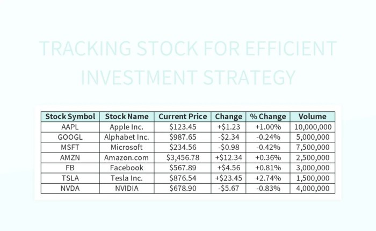
Task: Click the FB symbol cell
Action: (x=70, y=168)
